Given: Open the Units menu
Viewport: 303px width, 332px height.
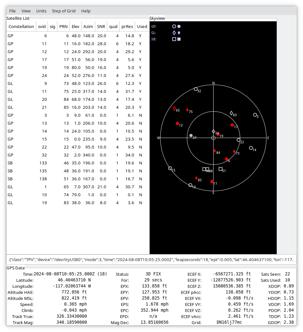Looking at the screenshot, I should (41, 11).
